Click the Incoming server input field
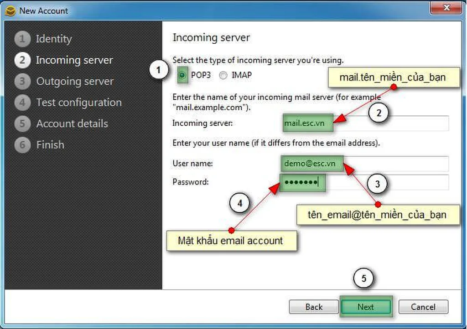 [x=366, y=123]
